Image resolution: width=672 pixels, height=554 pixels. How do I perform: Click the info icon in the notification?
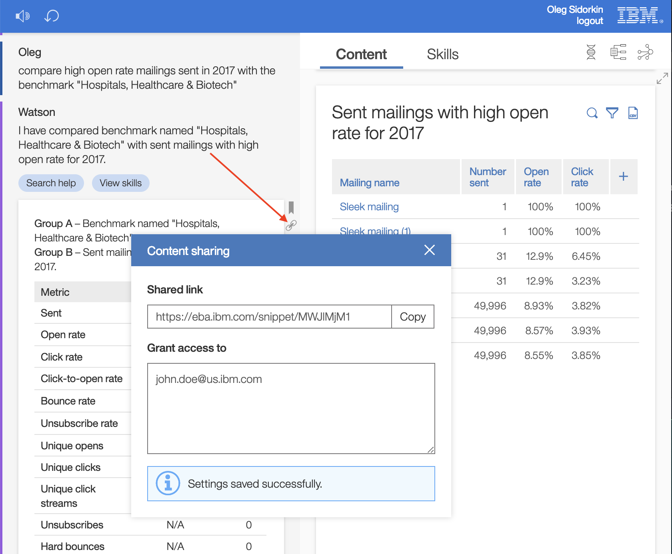[x=168, y=483]
